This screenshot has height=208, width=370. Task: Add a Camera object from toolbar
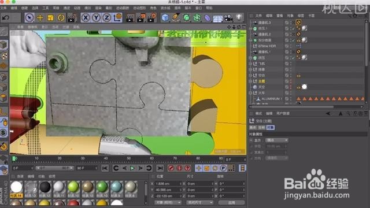click(x=228, y=18)
